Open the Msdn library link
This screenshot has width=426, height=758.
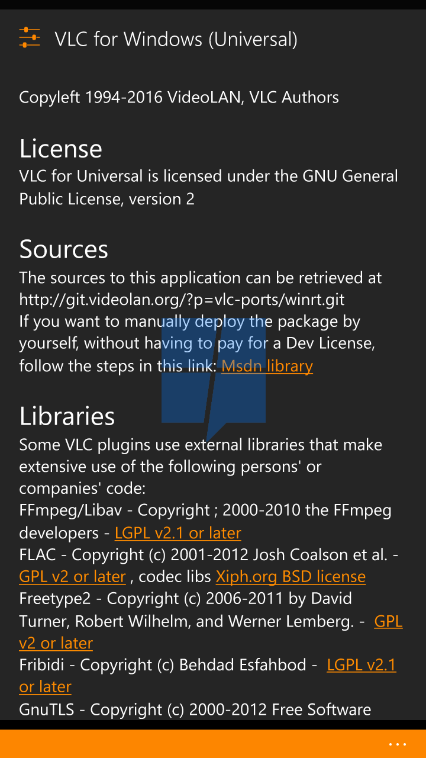(267, 366)
